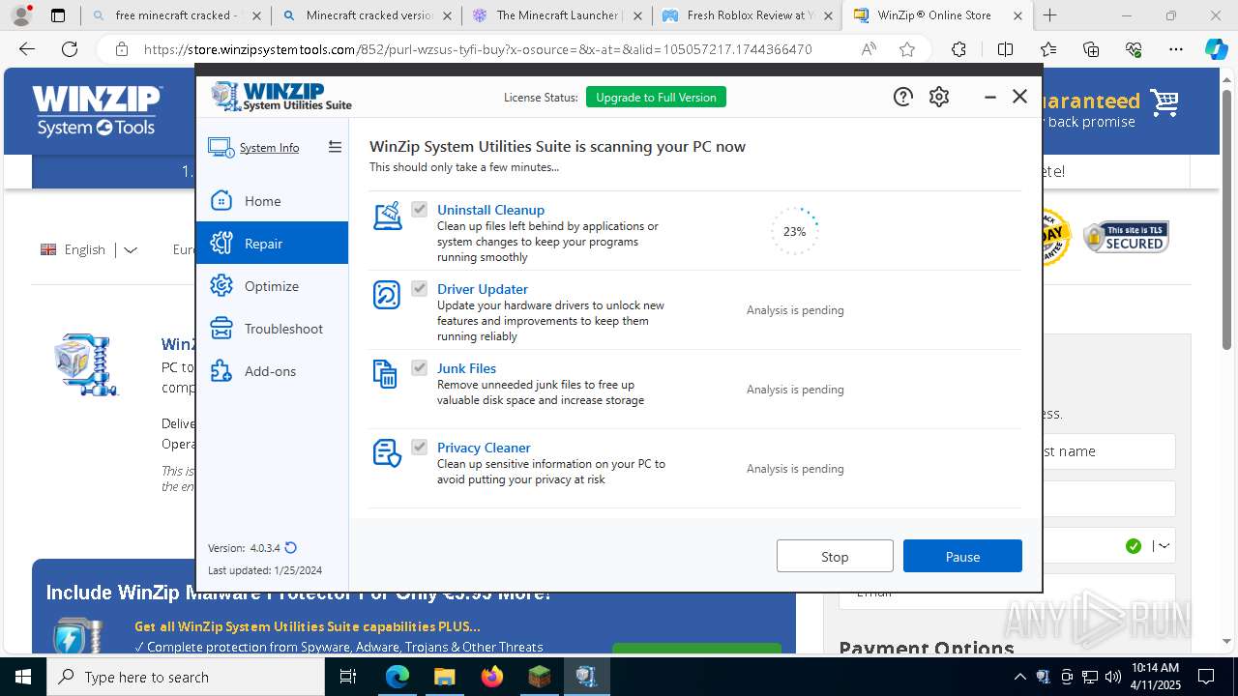
Task: Refresh the browser page
Action: tap(70, 49)
